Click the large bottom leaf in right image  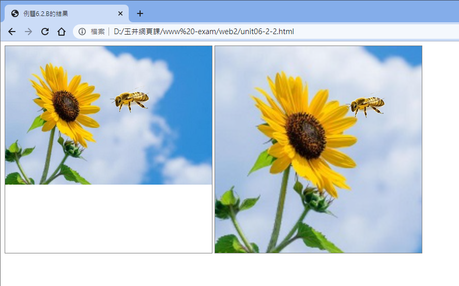(315, 239)
